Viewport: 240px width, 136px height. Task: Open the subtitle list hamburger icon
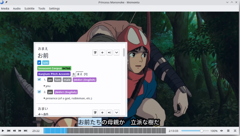pyautogui.click(x=228, y=131)
